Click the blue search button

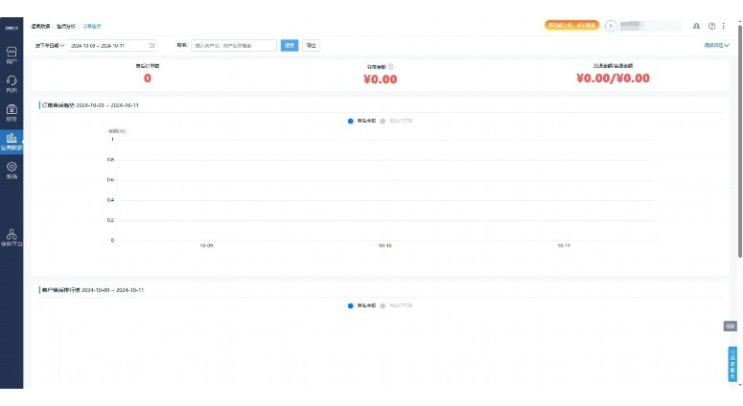tap(290, 45)
